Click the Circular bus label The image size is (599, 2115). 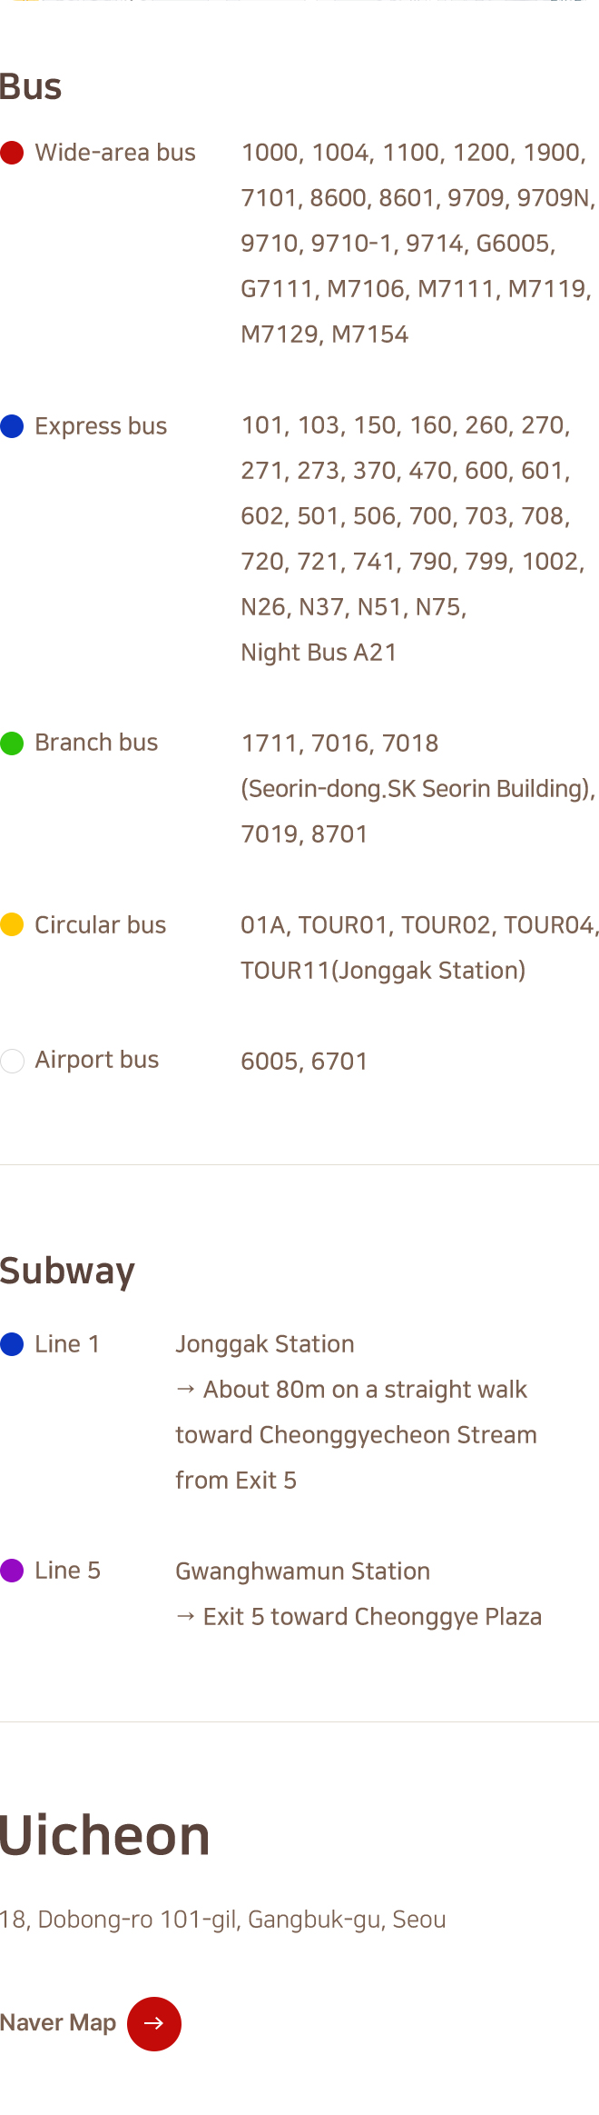tap(100, 925)
